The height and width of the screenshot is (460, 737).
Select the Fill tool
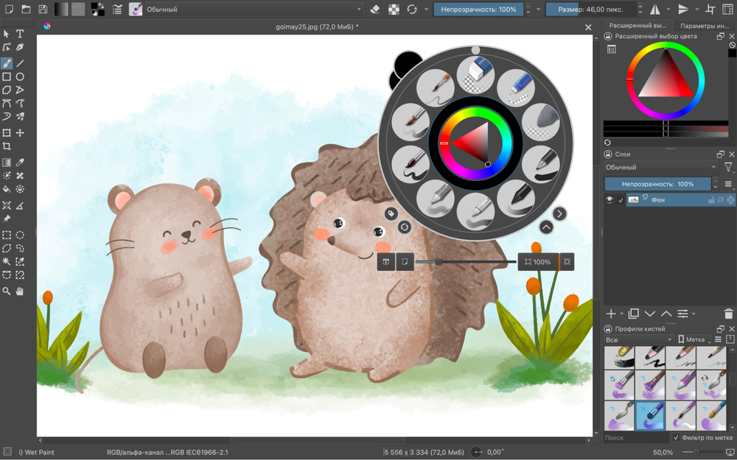click(8, 188)
